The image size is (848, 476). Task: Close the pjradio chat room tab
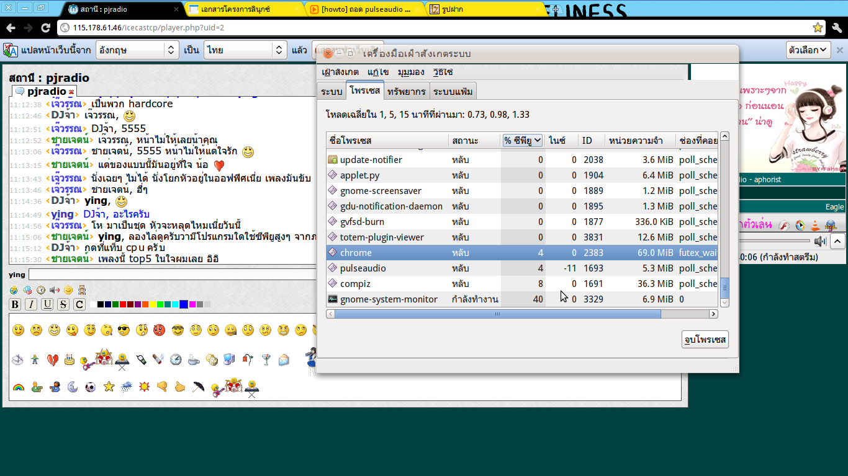click(71, 92)
